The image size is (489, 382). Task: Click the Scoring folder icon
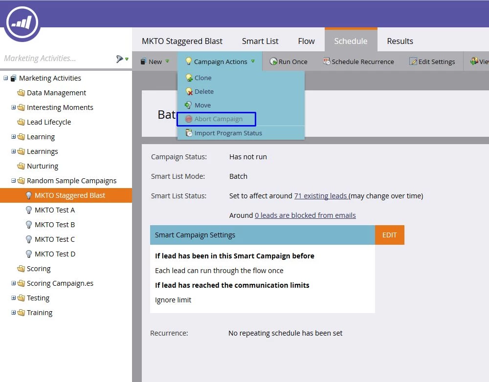(21, 269)
